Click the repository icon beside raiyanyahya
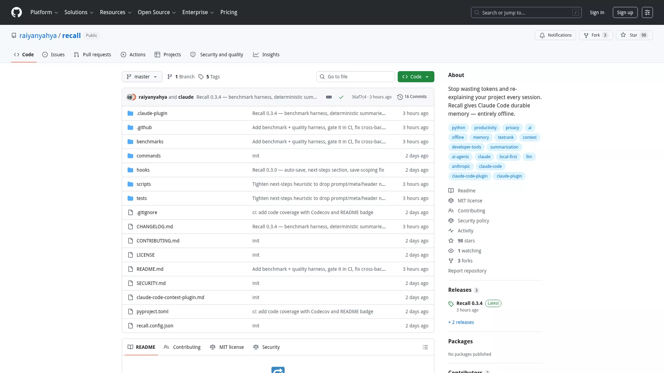This screenshot has height=373, width=664. [x=14, y=36]
